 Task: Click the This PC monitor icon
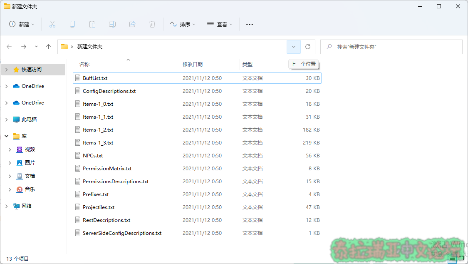16,120
